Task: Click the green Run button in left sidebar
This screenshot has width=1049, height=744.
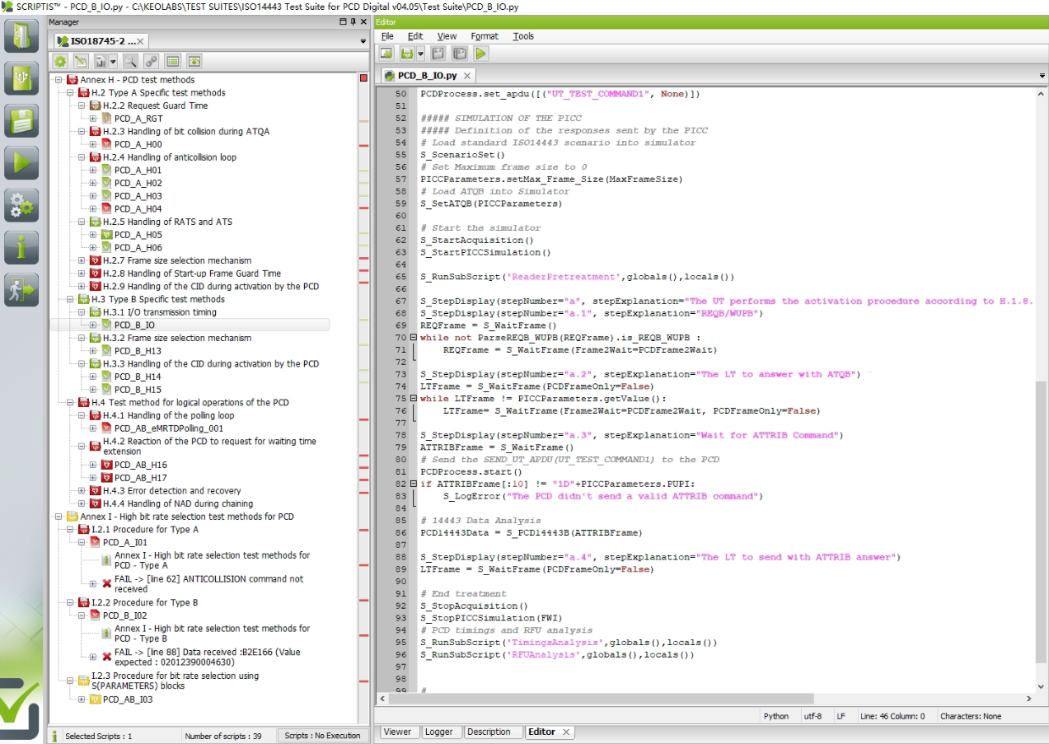Action: click(x=21, y=162)
